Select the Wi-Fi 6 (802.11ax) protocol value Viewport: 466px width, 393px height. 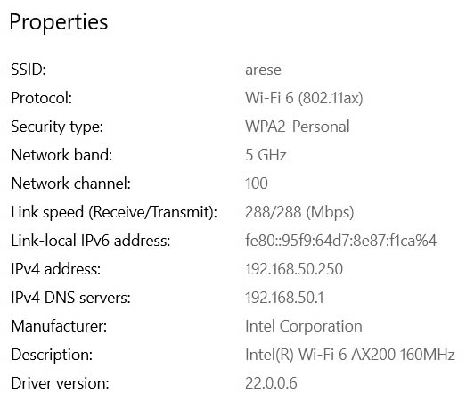point(304,98)
